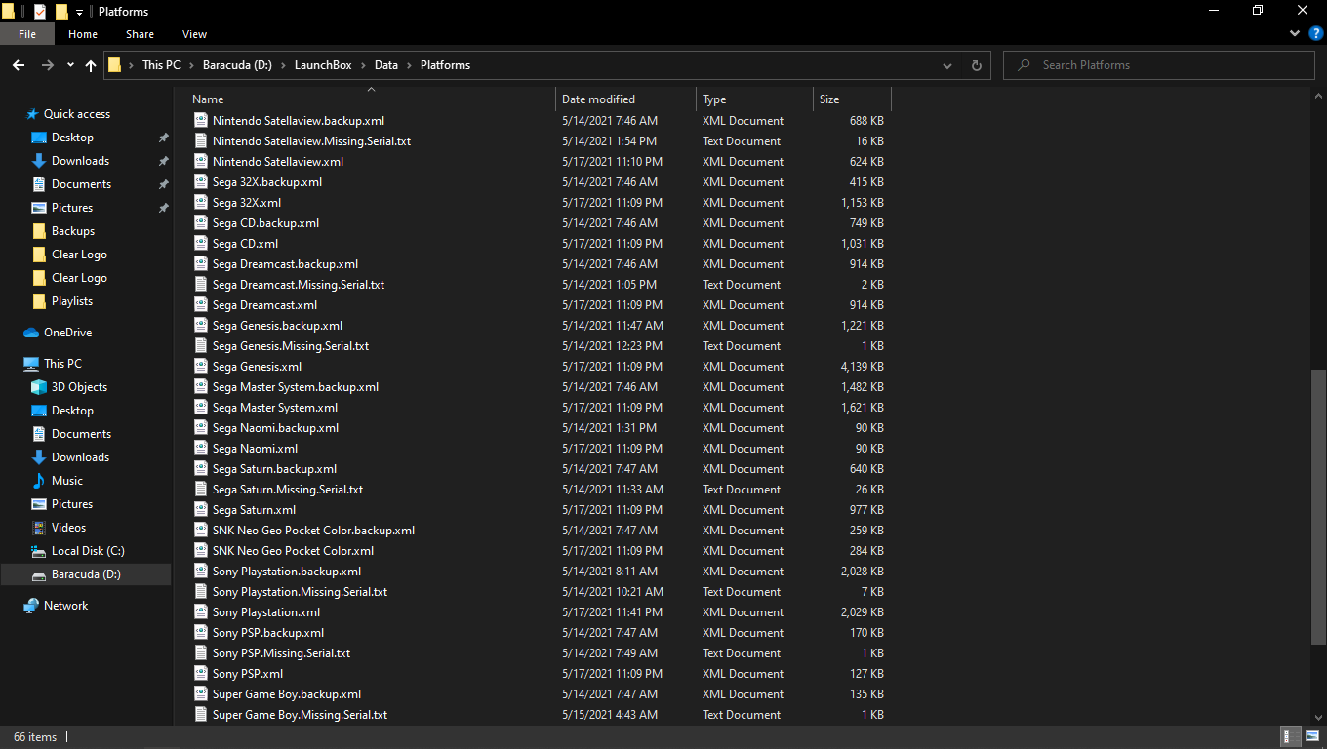Click the Search Platforms field
The width and height of the screenshot is (1327, 749).
[x=1159, y=65]
